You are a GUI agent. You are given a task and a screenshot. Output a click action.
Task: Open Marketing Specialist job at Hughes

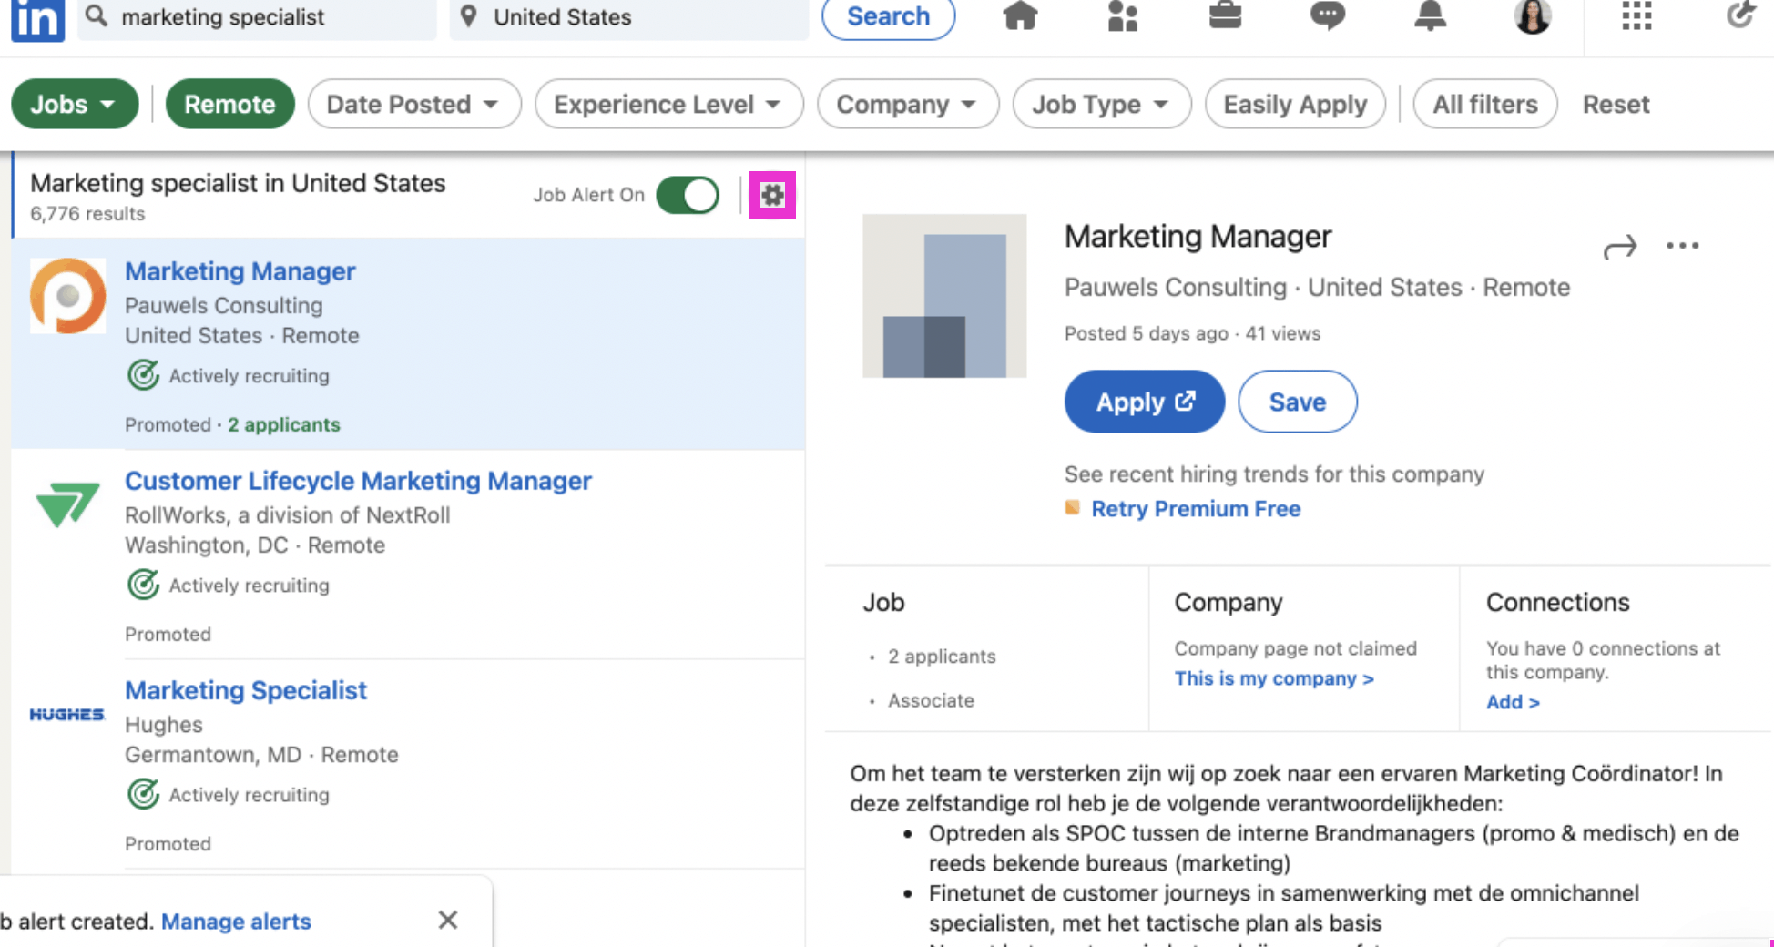pos(246,690)
